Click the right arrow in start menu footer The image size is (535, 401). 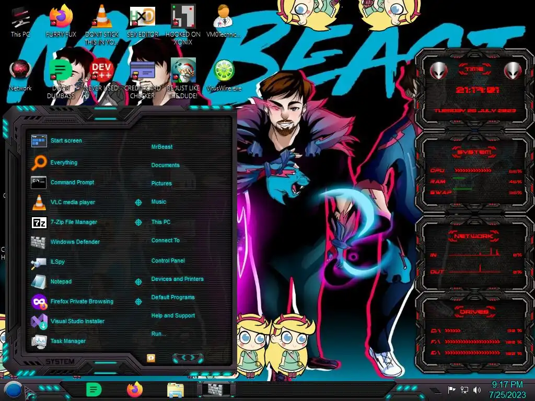click(194, 357)
